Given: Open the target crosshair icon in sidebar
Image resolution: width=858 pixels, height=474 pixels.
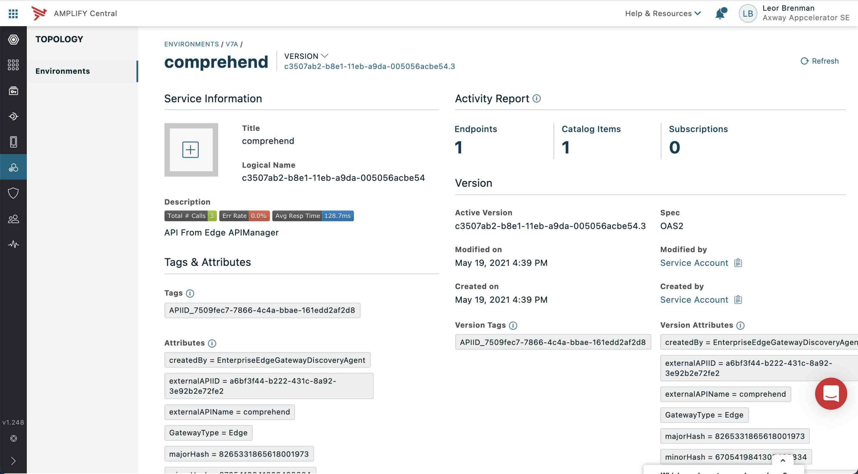Looking at the screenshot, I should click(x=13, y=116).
